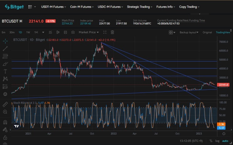Toggle the lock all drawings icon

(5, 137)
